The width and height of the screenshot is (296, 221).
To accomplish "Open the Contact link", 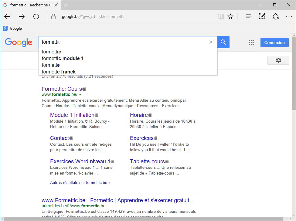I will coord(60,138).
